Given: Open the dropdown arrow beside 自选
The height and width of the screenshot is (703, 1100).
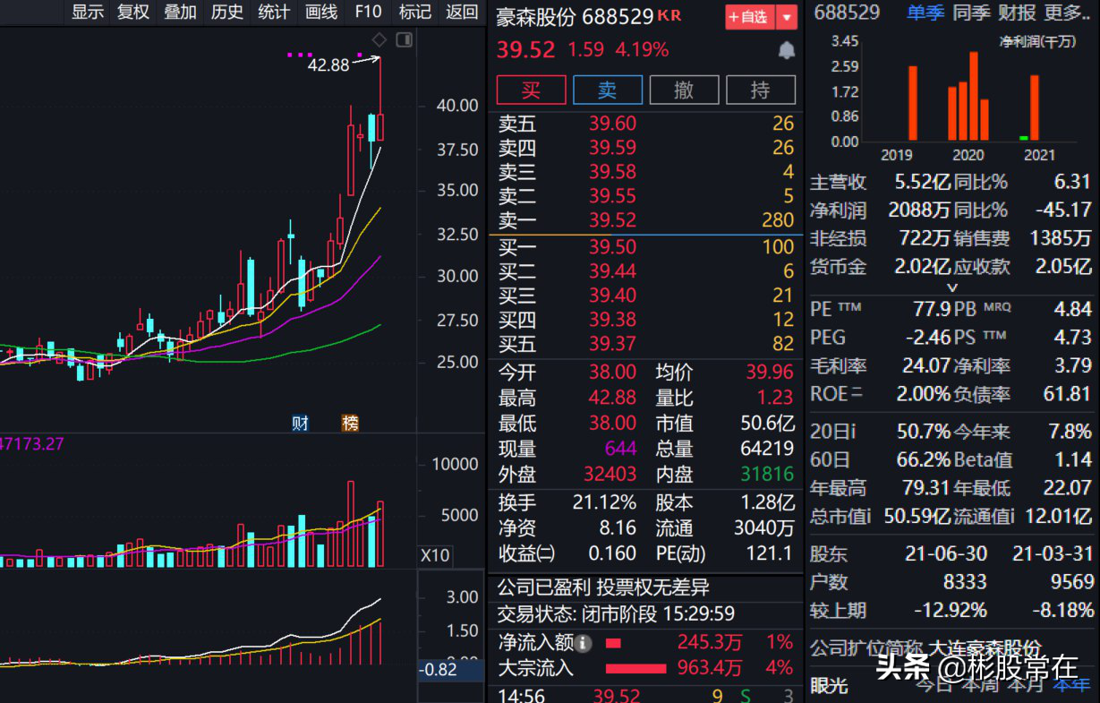Looking at the screenshot, I should (x=787, y=17).
